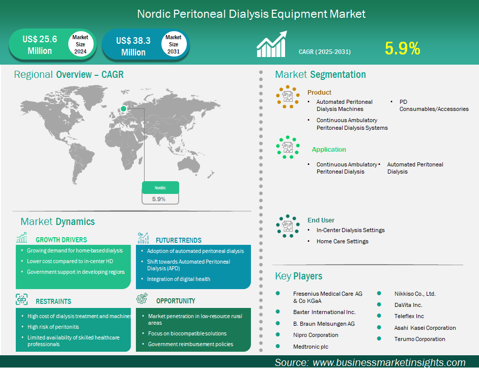Click the CAGR (2025-2031) label
The width and height of the screenshot is (479, 368).
[325, 51]
